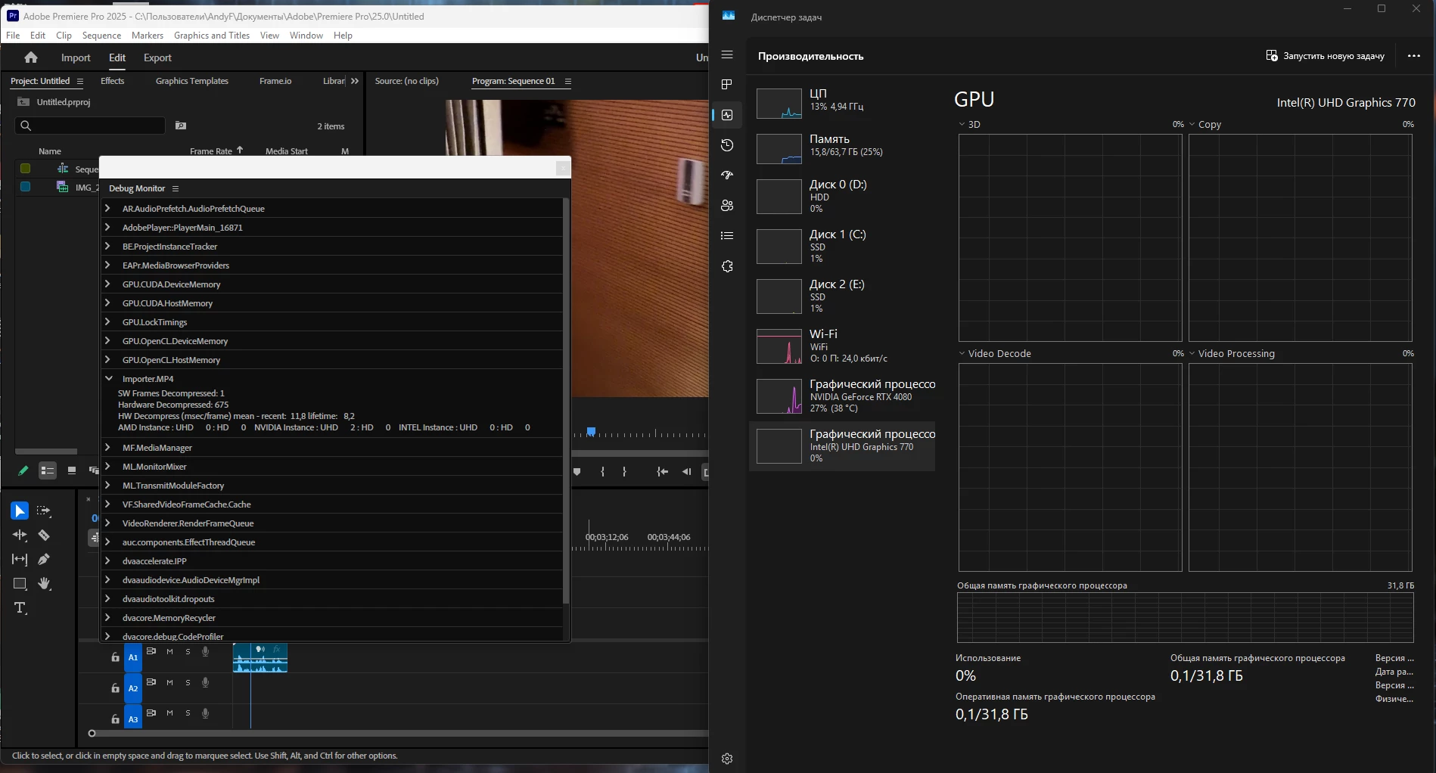Click Mark Out button in Program monitor
This screenshot has width=1436, height=773.
tap(624, 472)
